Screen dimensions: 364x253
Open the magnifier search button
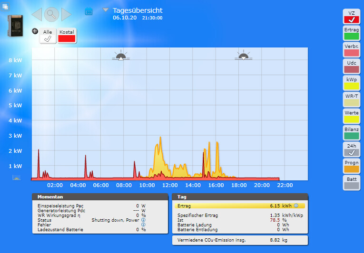[x=51, y=14]
